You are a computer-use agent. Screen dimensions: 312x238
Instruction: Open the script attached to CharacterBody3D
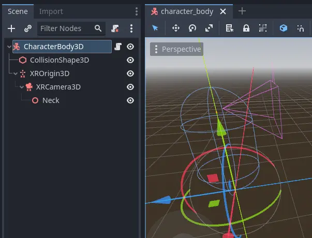tap(118, 47)
